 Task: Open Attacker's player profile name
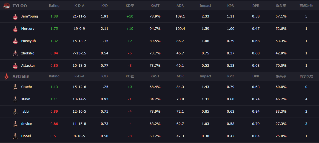point(28,66)
